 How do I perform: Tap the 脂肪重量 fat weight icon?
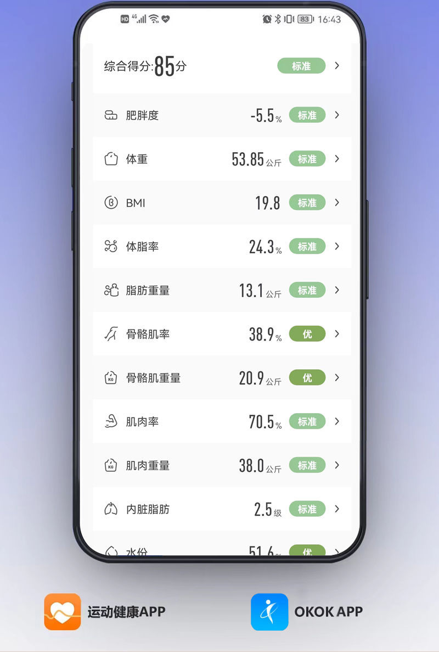pos(111,291)
